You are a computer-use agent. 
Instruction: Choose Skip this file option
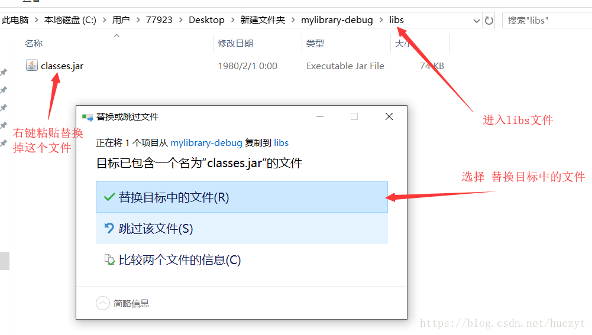click(242, 228)
